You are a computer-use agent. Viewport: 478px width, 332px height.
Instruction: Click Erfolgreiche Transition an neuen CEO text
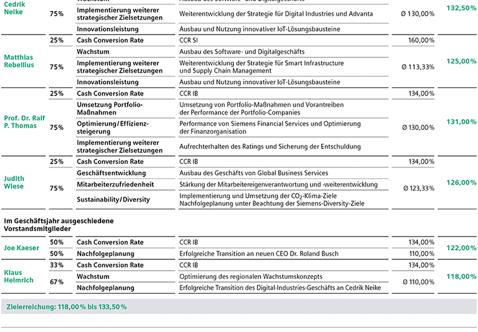(259, 253)
